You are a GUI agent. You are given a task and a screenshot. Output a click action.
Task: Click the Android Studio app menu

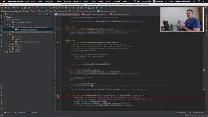(x=15, y=1)
